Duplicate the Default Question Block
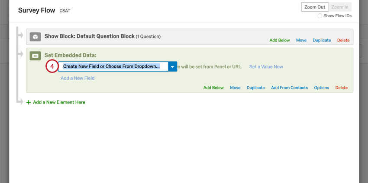 (322, 40)
